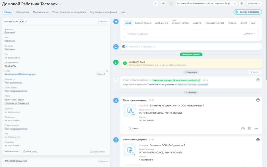
Task: Select the Комментарий action tab
Action: [143, 23]
